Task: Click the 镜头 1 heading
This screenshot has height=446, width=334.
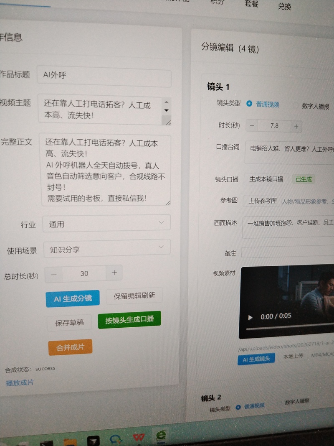Action: pyautogui.click(x=218, y=87)
